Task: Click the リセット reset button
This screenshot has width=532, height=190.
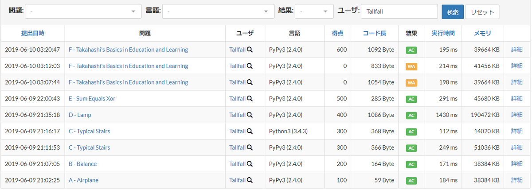Action: click(482, 12)
